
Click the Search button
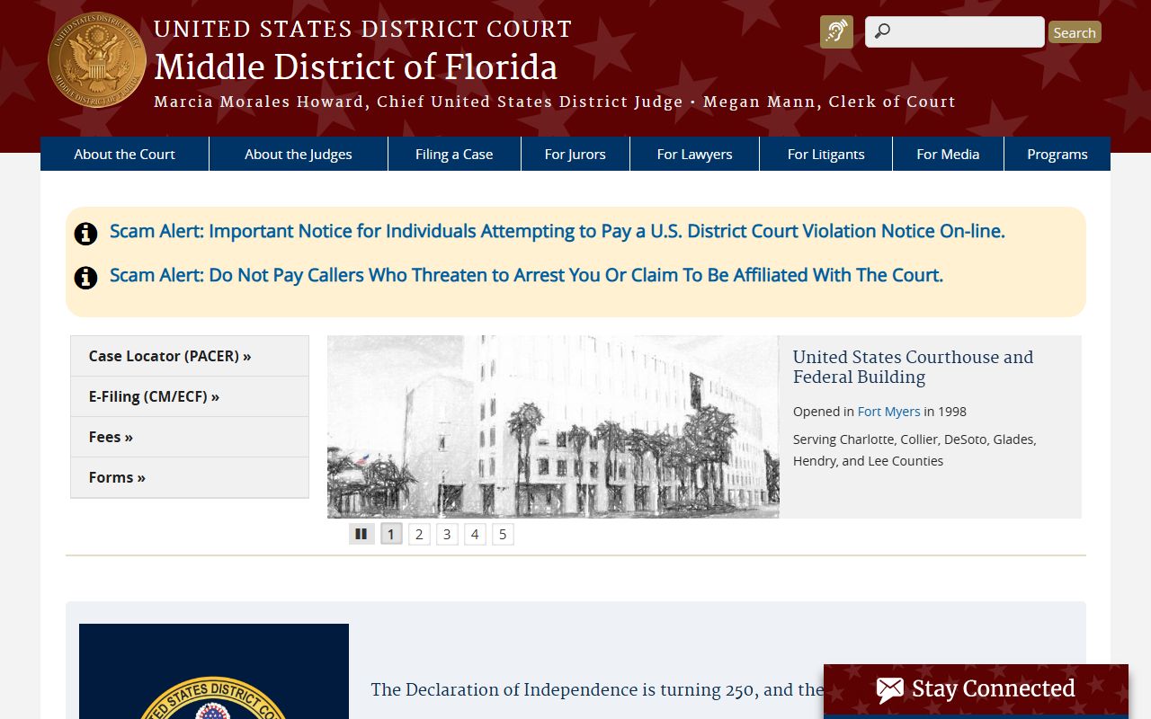coord(1075,32)
